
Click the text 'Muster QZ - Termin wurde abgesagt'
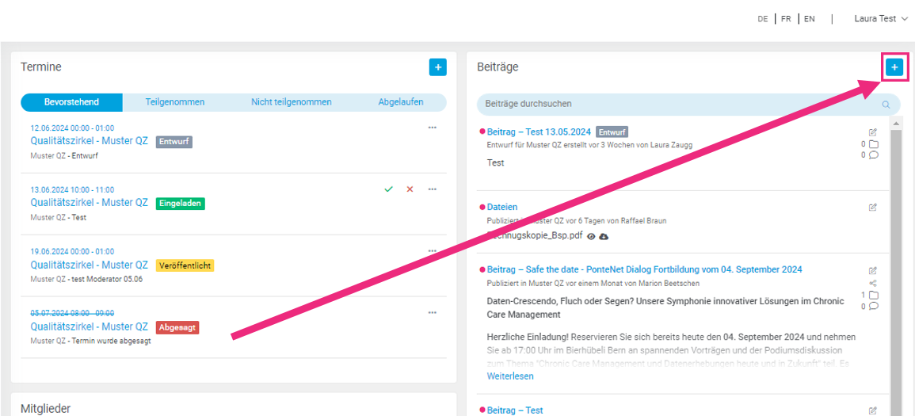tap(90, 341)
